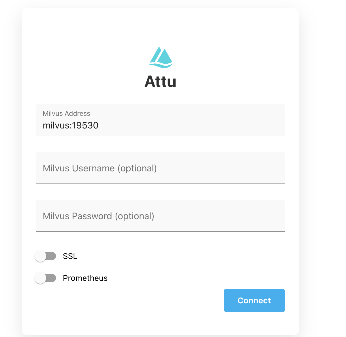This screenshot has height=337, width=346.
Task: Click Connect to open the Attu dashboard
Action: 254,300
